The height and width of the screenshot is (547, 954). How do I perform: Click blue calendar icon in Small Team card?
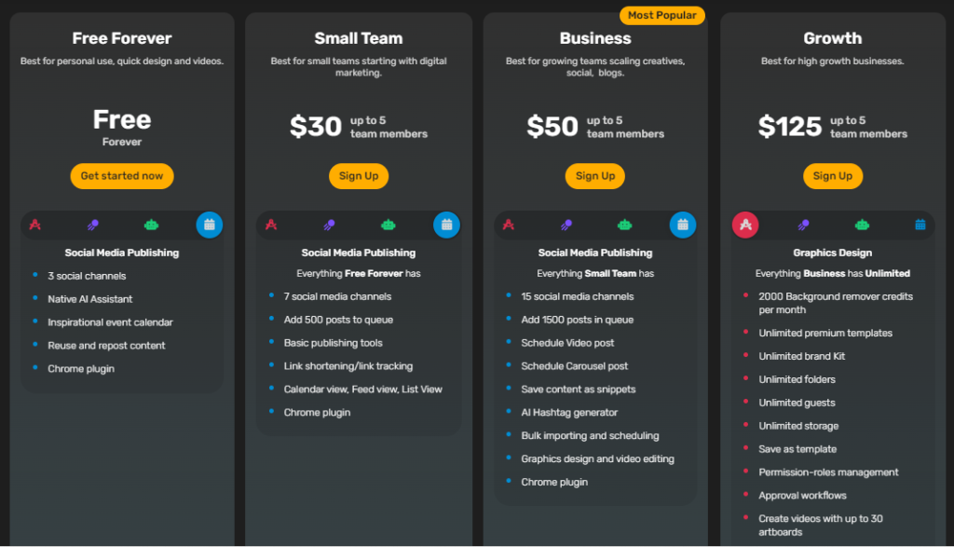(446, 226)
